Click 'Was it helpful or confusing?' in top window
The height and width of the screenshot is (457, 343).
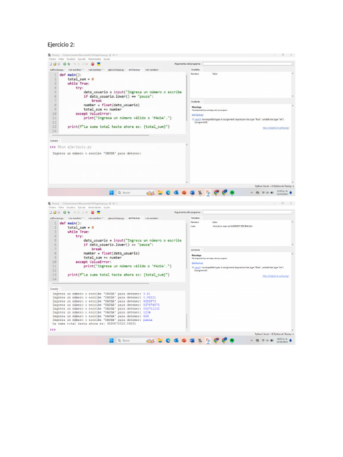click(276, 128)
